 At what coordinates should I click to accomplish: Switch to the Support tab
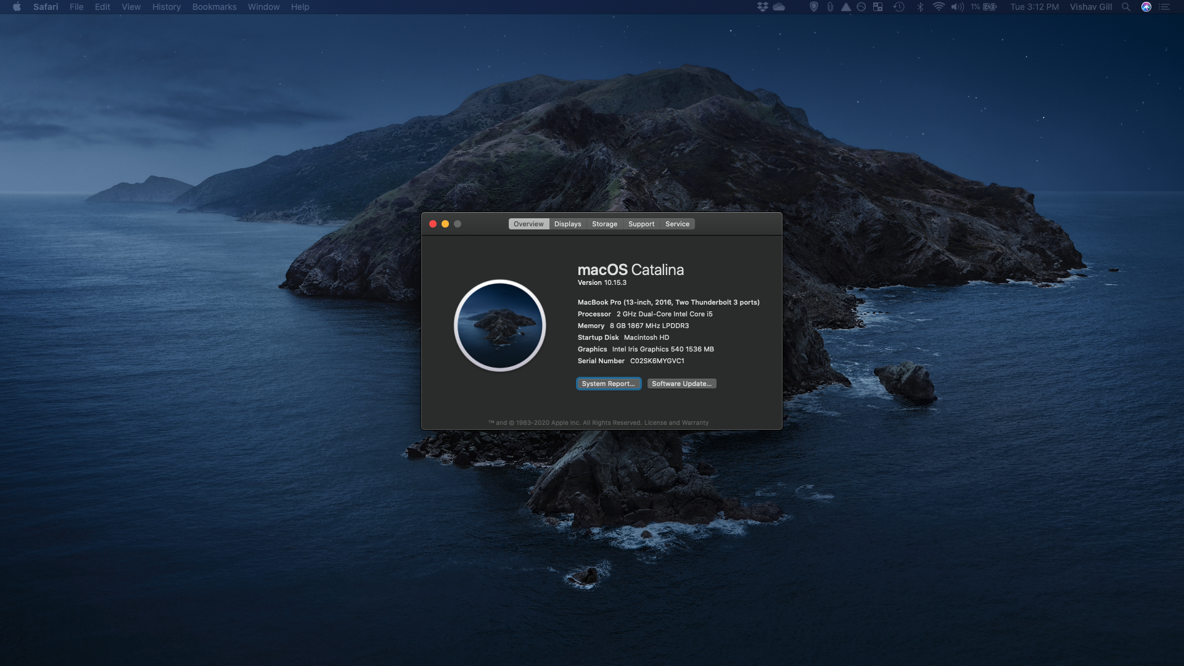pyautogui.click(x=641, y=224)
